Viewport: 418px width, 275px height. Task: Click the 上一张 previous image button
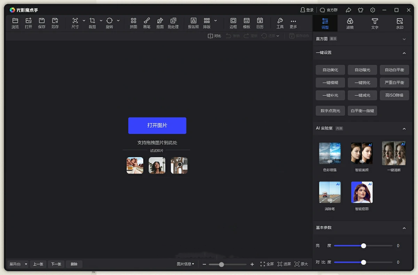click(38, 264)
